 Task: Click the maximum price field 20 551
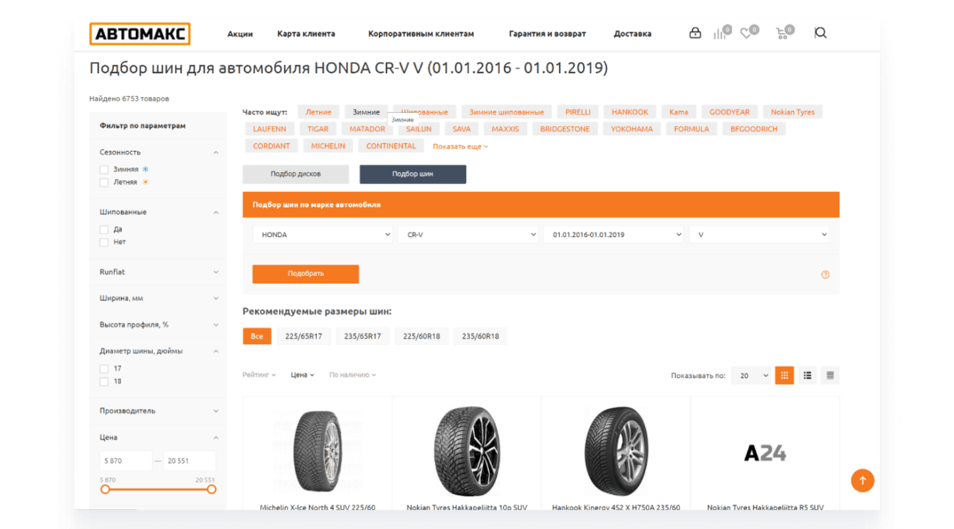tap(189, 461)
